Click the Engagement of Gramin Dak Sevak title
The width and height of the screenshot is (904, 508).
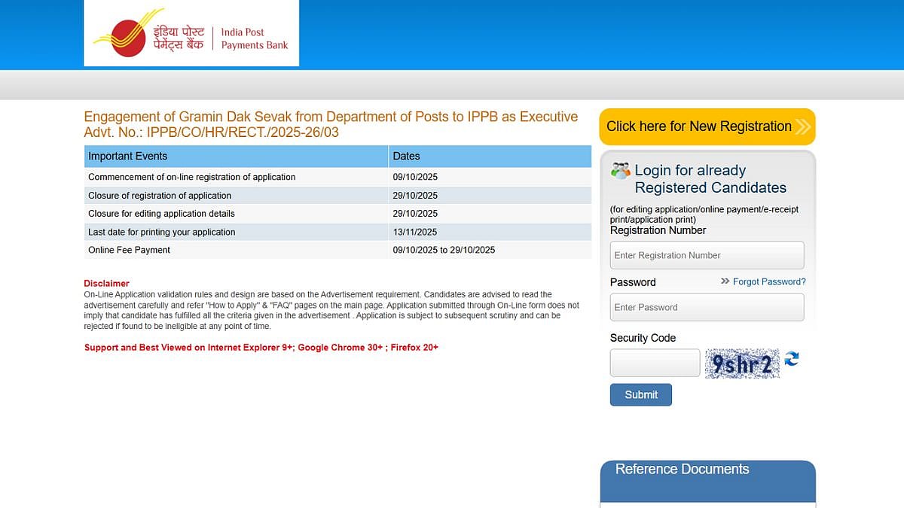coord(331,117)
